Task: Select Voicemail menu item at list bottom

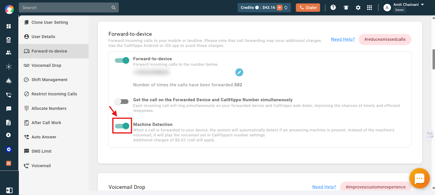Action: [x=54, y=166]
